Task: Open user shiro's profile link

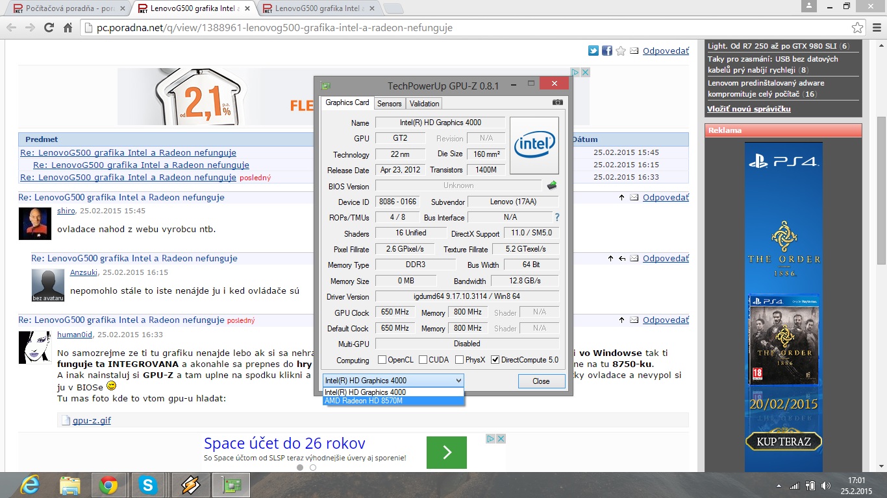Action: (x=66, y=211)
